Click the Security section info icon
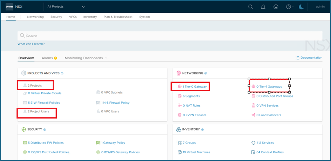Viewport: 331px width, 161px height. [x=45, y=130]
